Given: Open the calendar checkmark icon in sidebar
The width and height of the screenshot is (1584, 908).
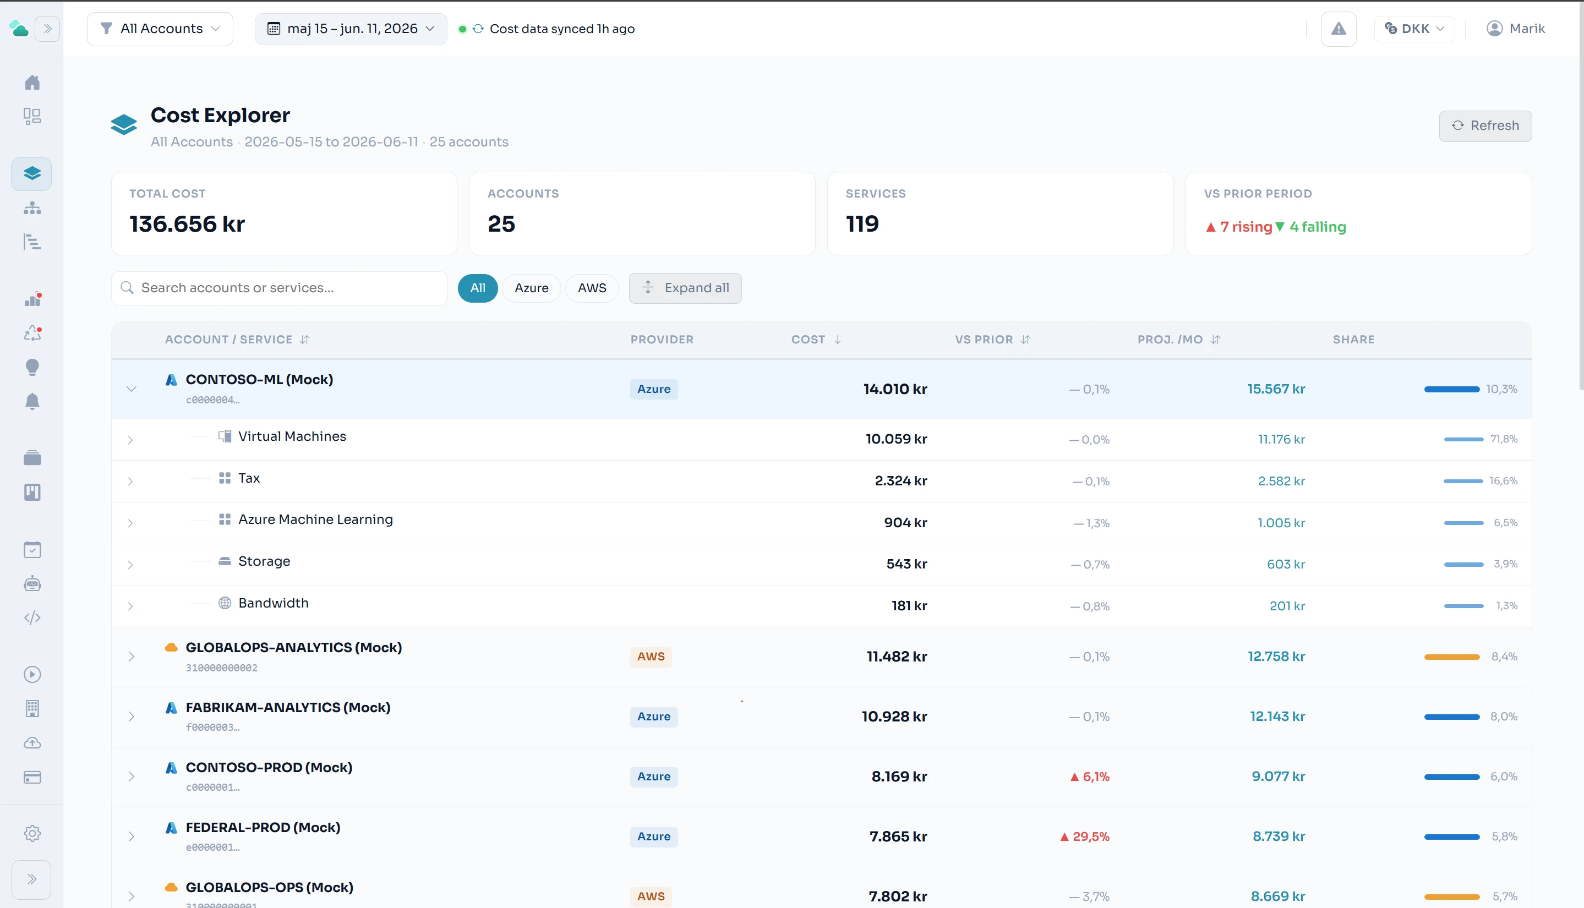Looking at the screenshot, I should click(32, 550).
